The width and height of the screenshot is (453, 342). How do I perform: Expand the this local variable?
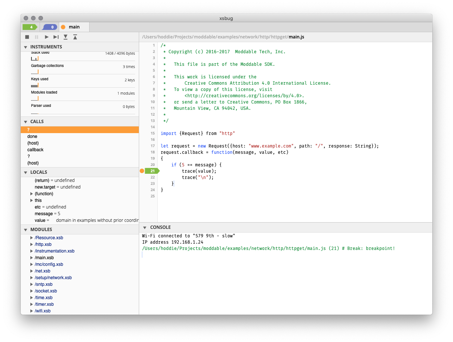[31, 200]
